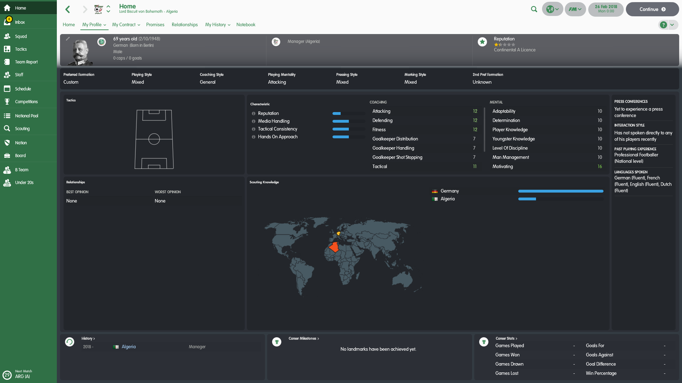Switch to the Relationships tab

click(185, 25)
